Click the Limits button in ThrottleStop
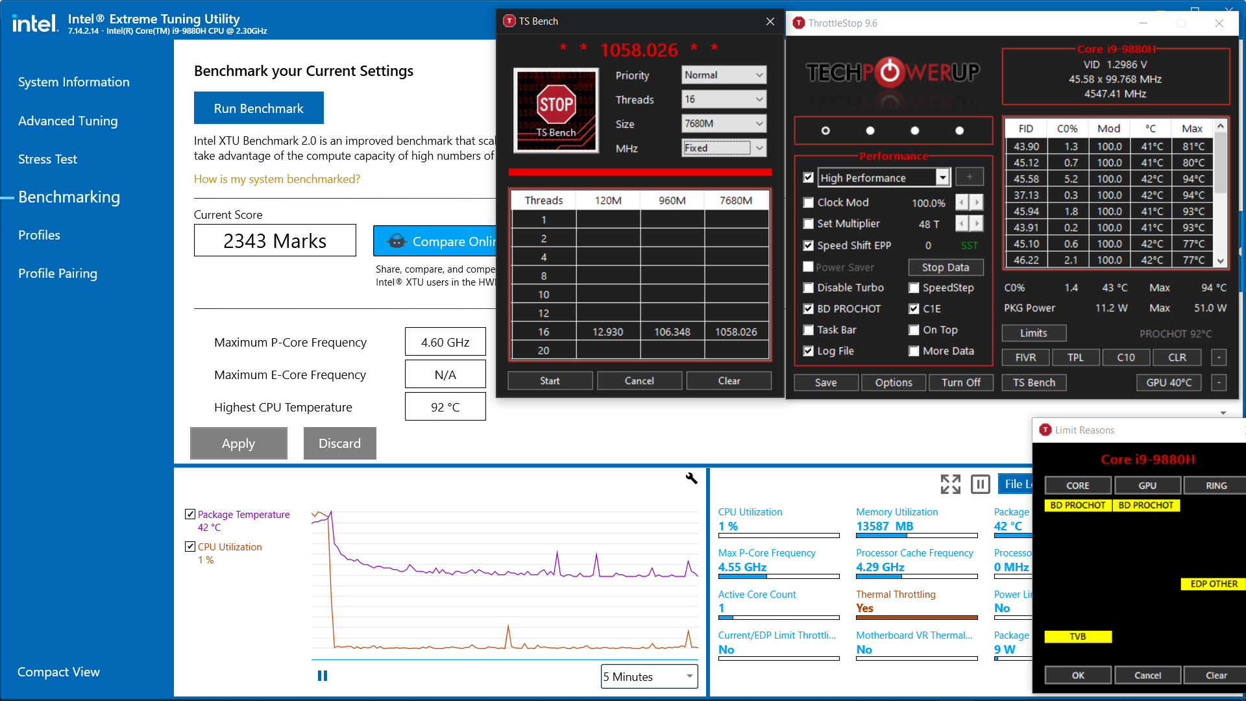1246x701 pixels. tap(1032, 334)
